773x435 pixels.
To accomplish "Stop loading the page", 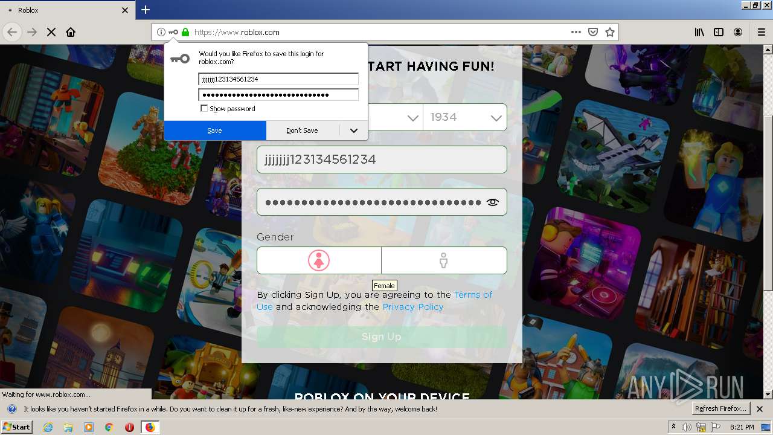I will click(51, 32).
